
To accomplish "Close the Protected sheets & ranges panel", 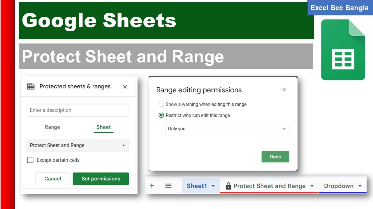I will pos(125,87).
